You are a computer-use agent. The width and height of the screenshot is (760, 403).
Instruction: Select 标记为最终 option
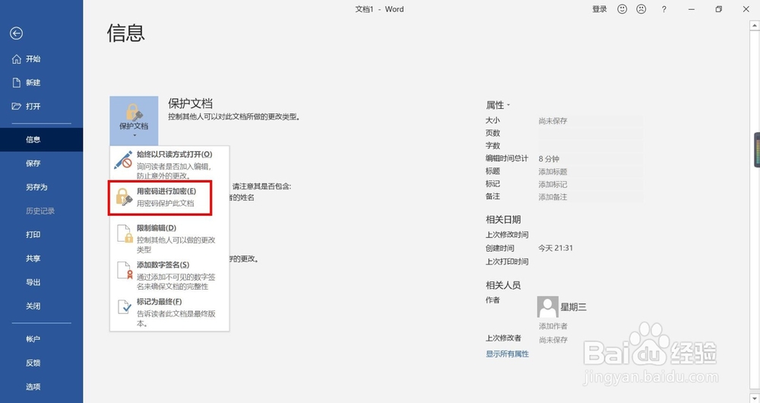(169, 312)
